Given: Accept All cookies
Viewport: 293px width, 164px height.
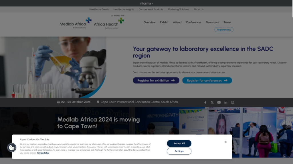Looking at the screenshot, I should click(179, 143).
